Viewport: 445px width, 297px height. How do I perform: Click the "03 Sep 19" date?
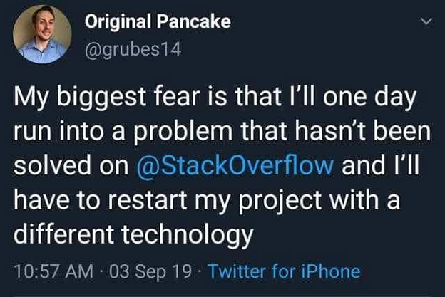(138, 271)
